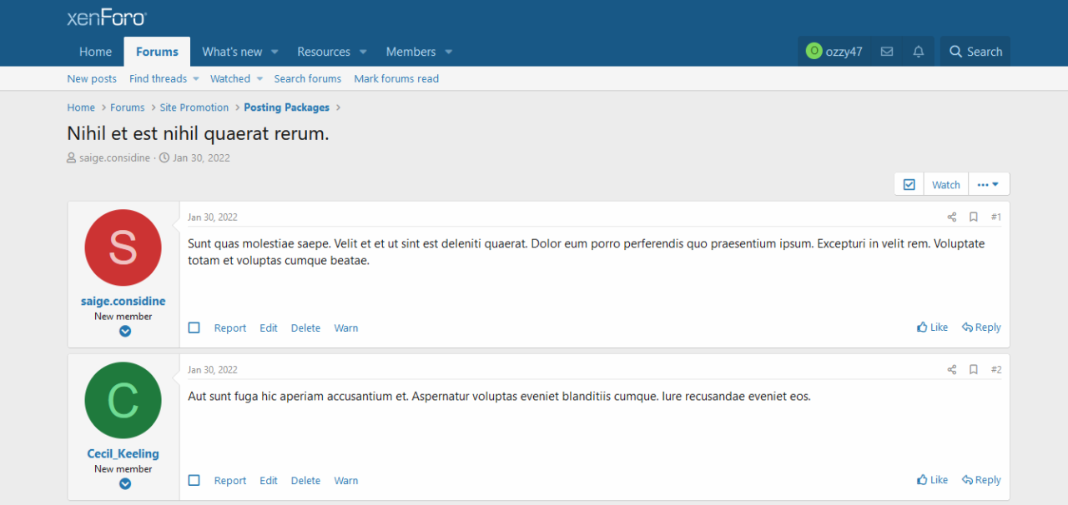Toggle the thread select-all checkbox beside Watch
The width and height of the screenshot is (1068, 505).
click(909, 184)
